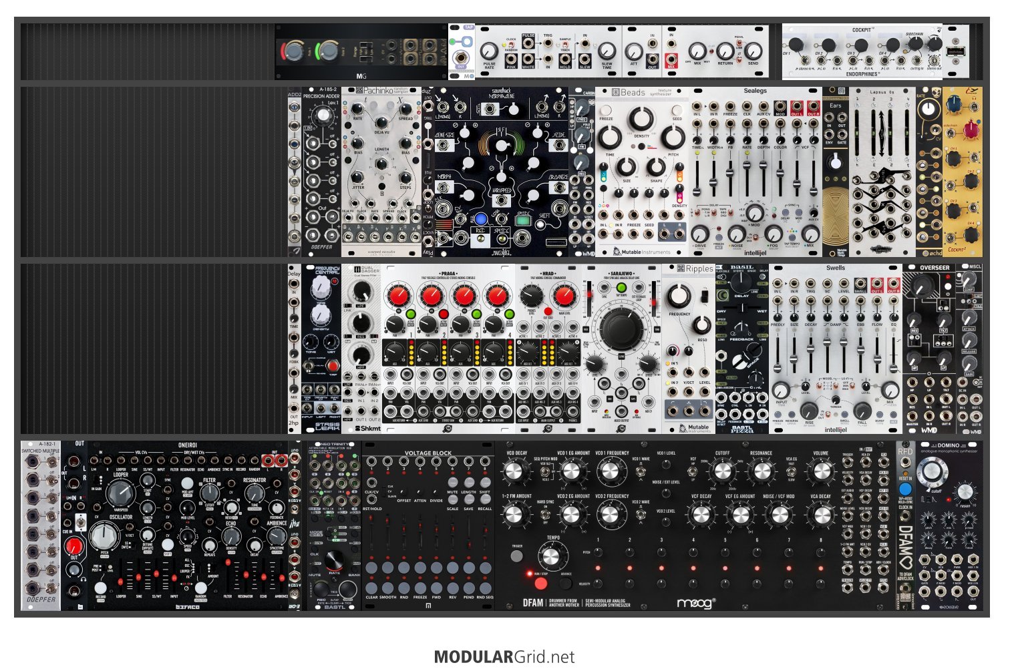The image size is (1010, 671).
Task: Flip the SAMPLE/TRACK switch
Action: [564, 45]
